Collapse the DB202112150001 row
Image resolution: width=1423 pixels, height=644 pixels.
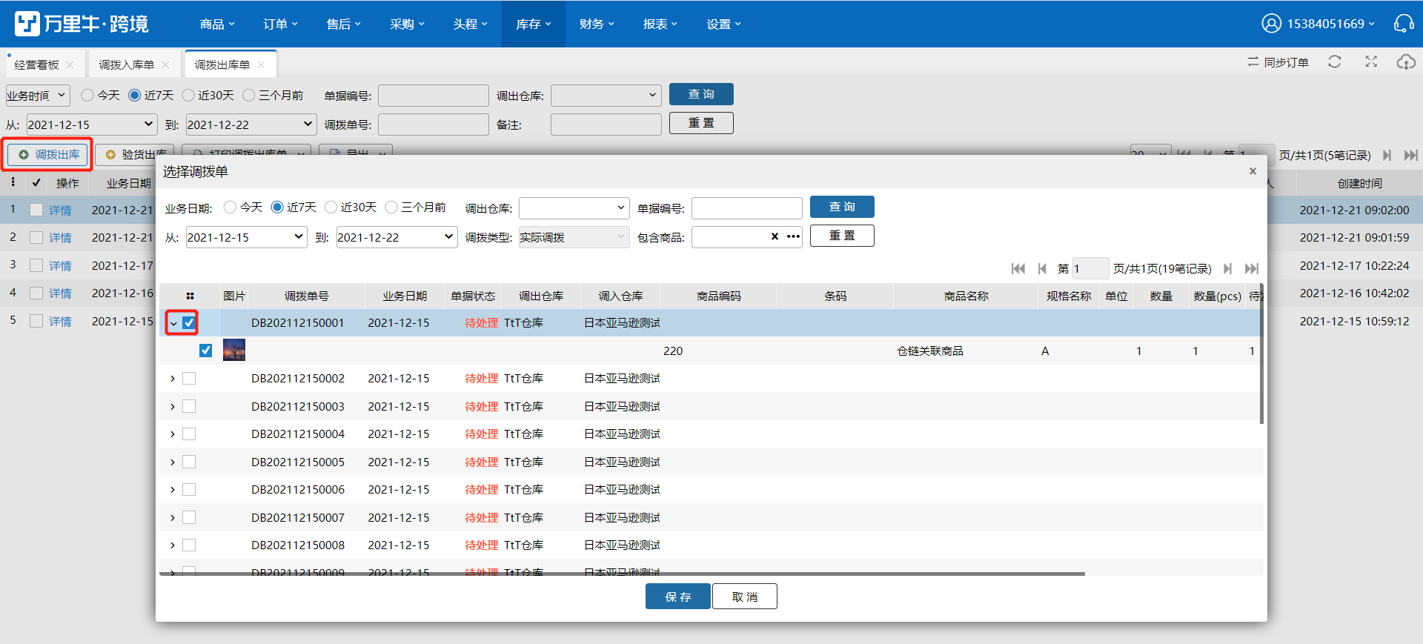coord(173,323)
